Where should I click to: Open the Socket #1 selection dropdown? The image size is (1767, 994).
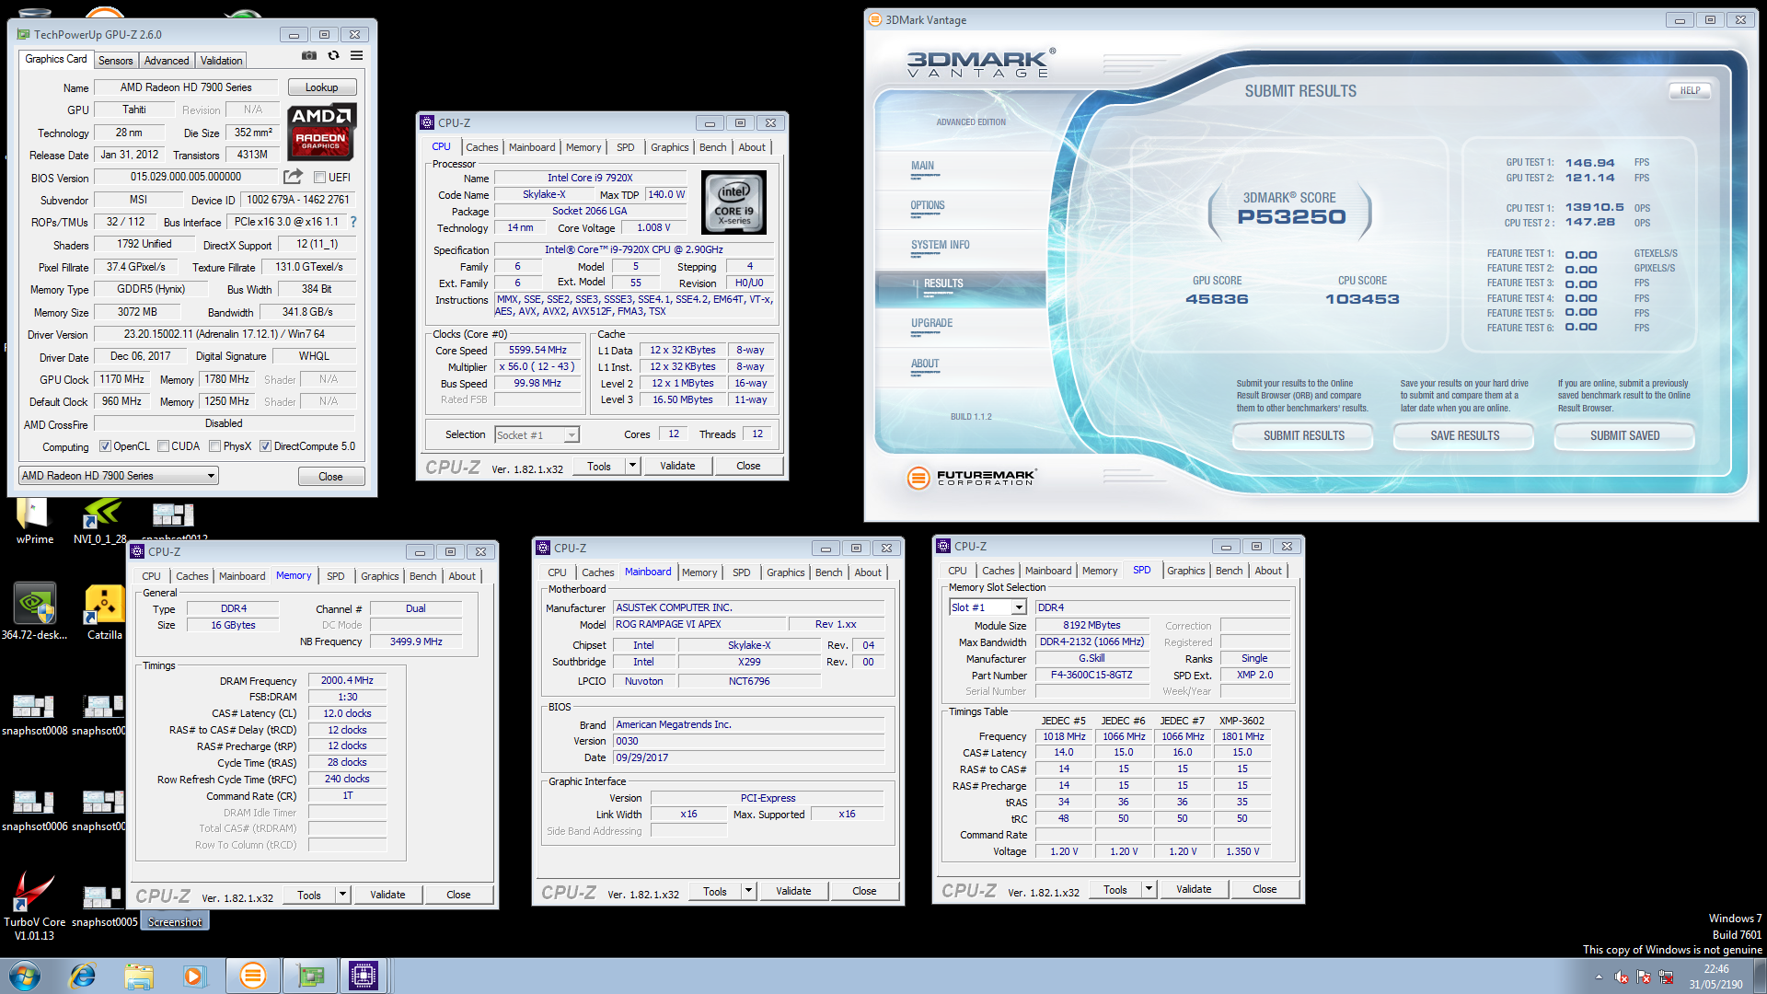coord(537,434)
